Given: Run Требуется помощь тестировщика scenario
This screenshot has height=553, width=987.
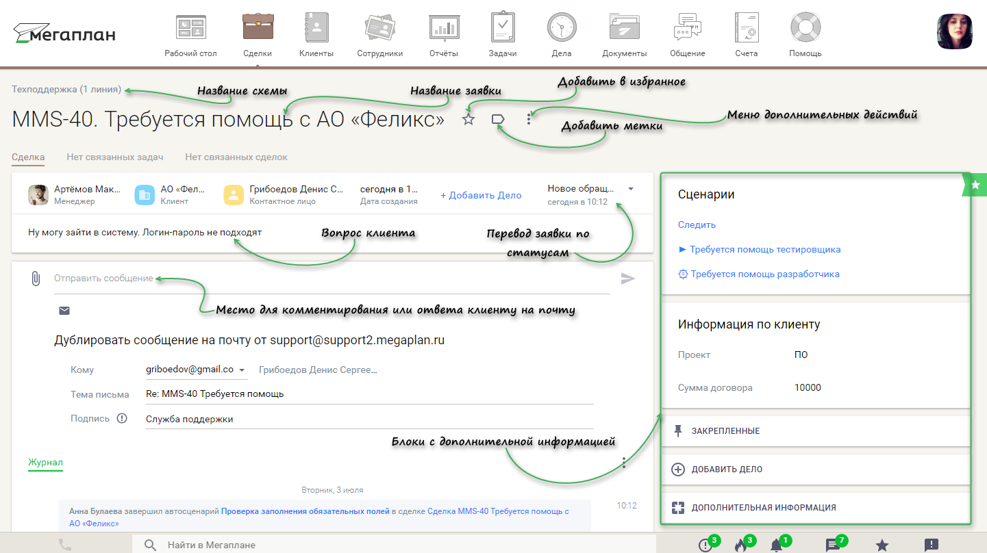Looking at the screenshot, I should (760, 249).
